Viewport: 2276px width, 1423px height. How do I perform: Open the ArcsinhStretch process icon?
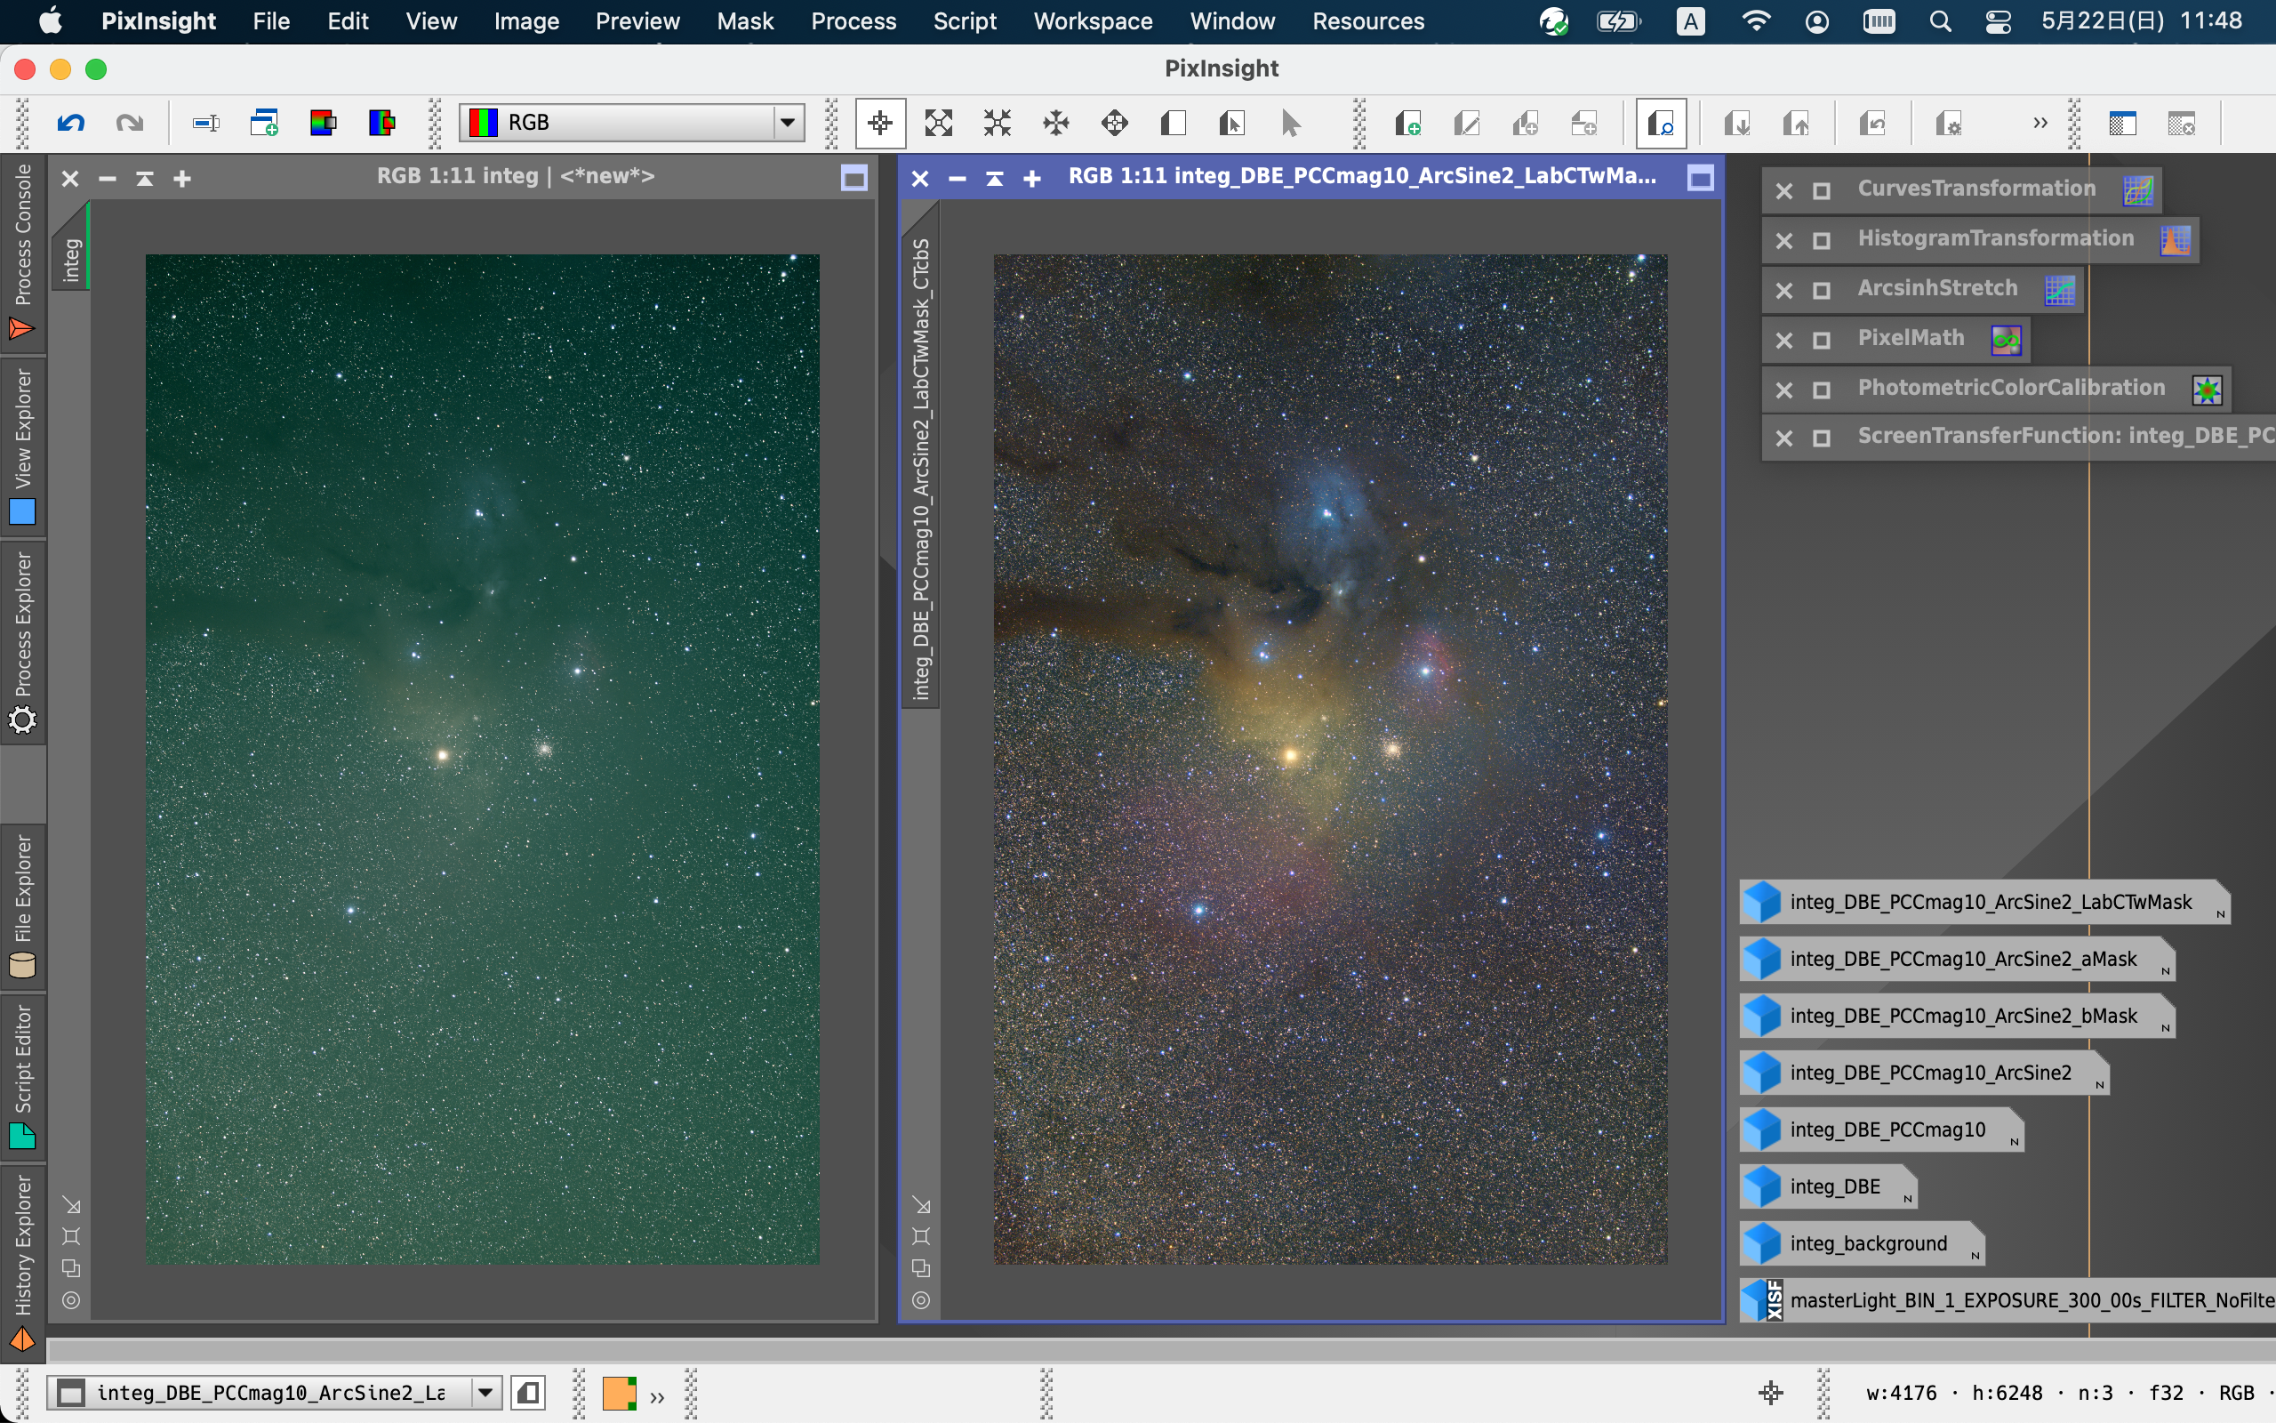click(x=1937, y=289)
